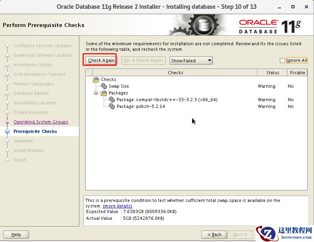The image size is (314, 242).
Task: Select the Database Edition step
Action: (x=31, y=93)
